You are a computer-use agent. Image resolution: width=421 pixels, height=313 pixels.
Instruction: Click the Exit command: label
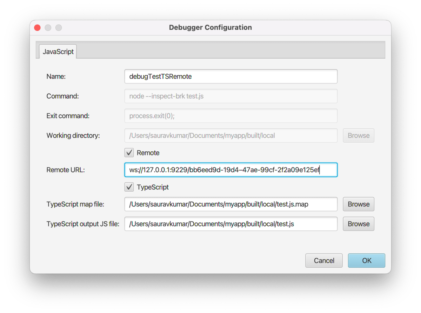click(x=68, y=116)
